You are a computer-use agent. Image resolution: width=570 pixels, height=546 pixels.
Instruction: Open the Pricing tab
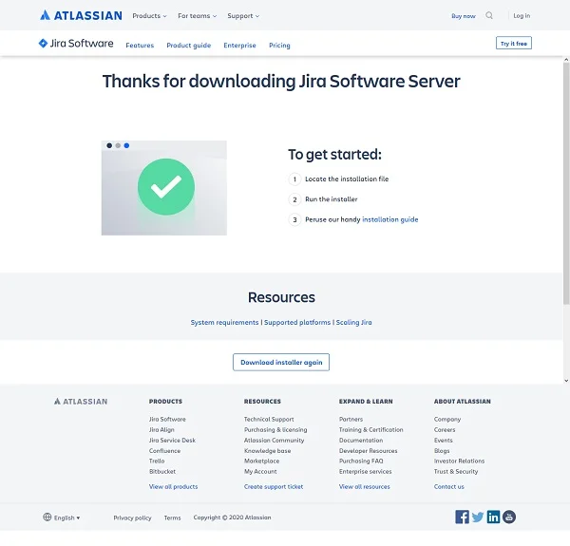click(279, 45)
